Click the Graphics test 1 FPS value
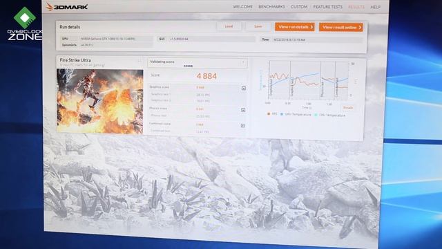 click(203, 95)
